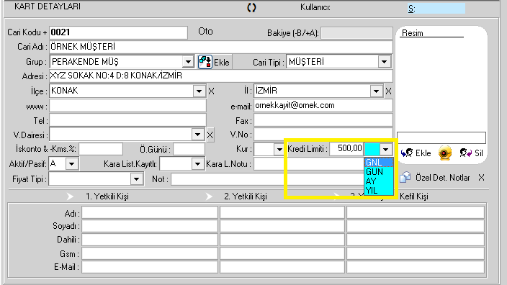
Task: Choose YIL in the period list
Action: point(379,190)
